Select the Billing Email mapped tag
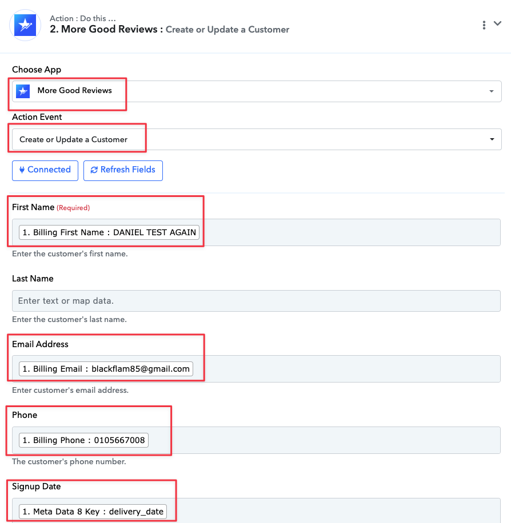 [x=106, y=369]
